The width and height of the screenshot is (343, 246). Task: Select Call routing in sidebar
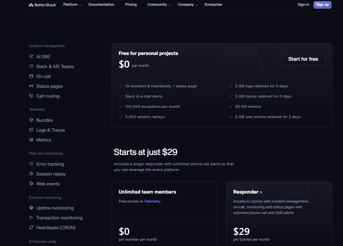(x=48, y=96)
